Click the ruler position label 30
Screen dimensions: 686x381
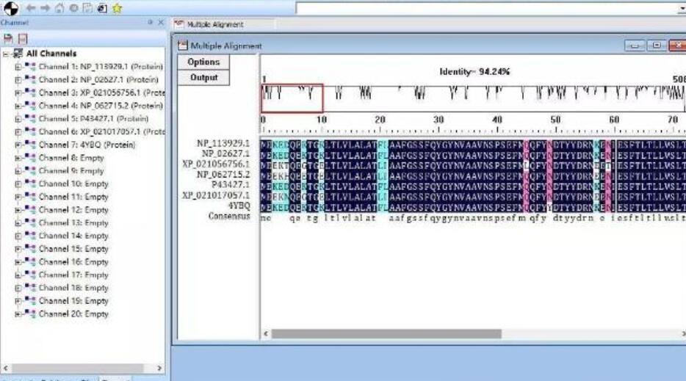click(438, 120)
